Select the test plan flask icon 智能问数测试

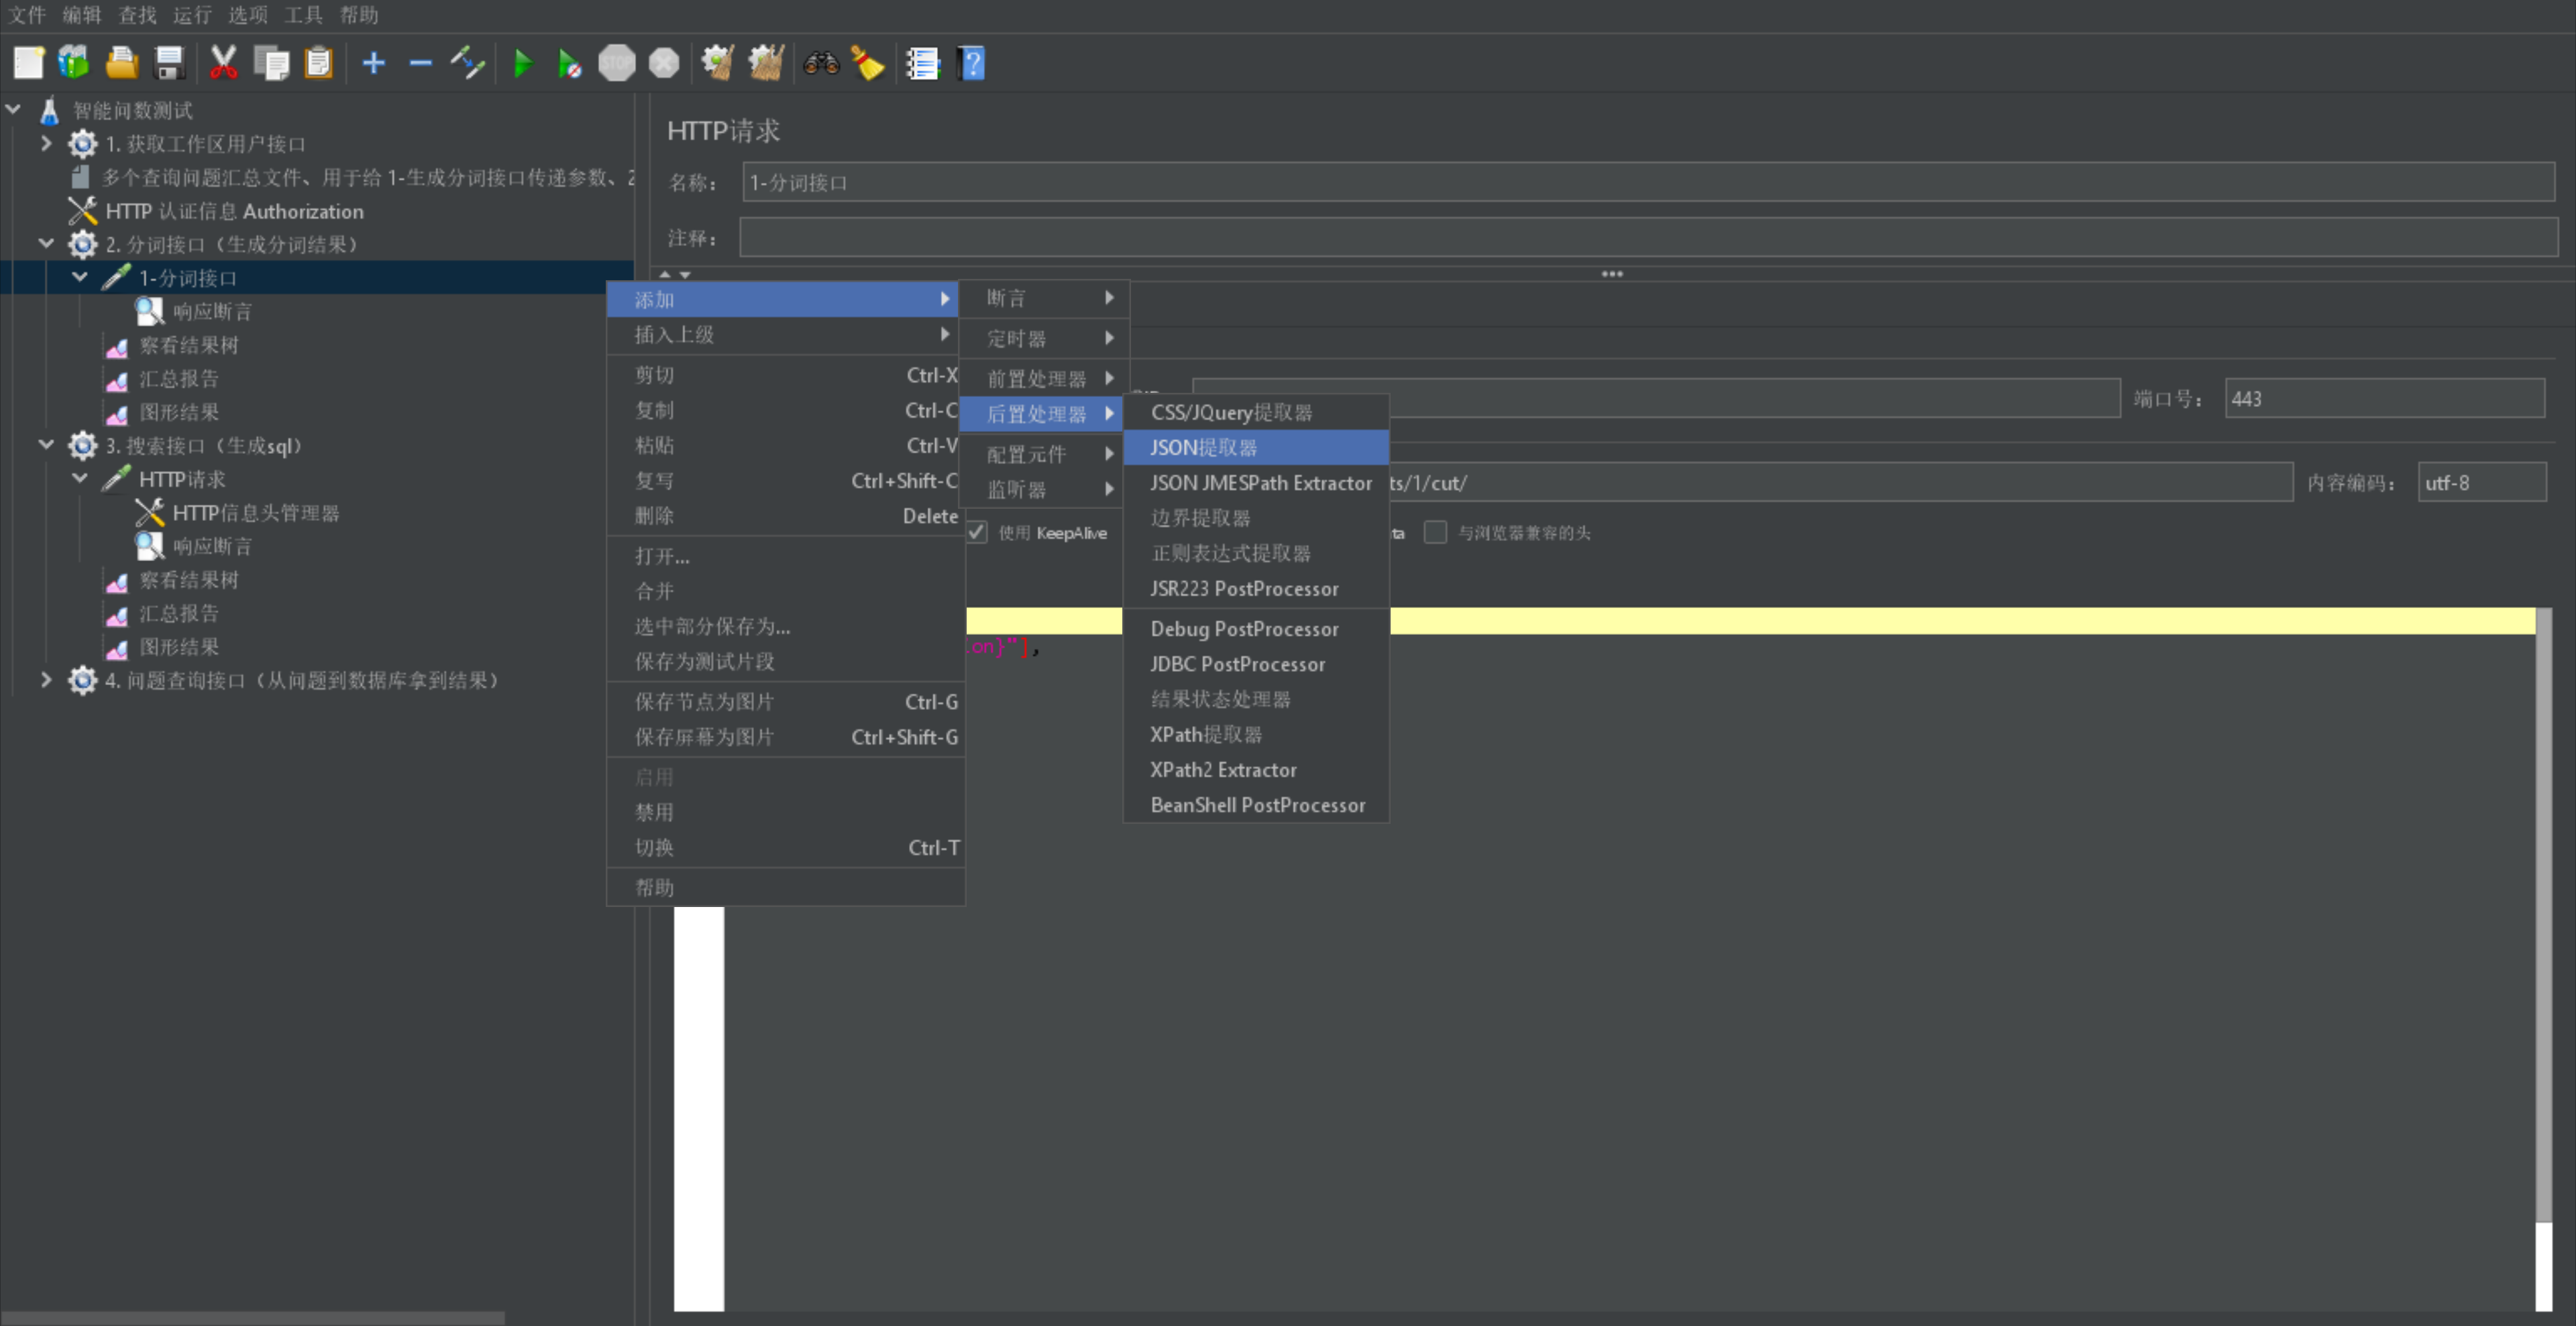pyautogui.click(x=49, y=110)
